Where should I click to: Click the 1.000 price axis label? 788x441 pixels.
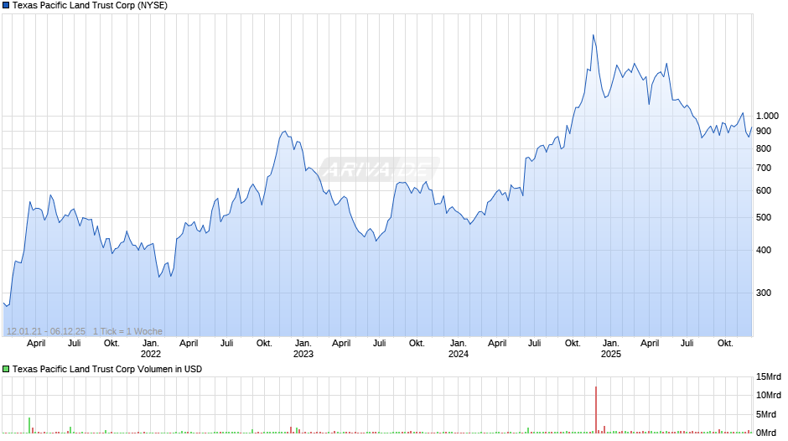pos(767,117)
